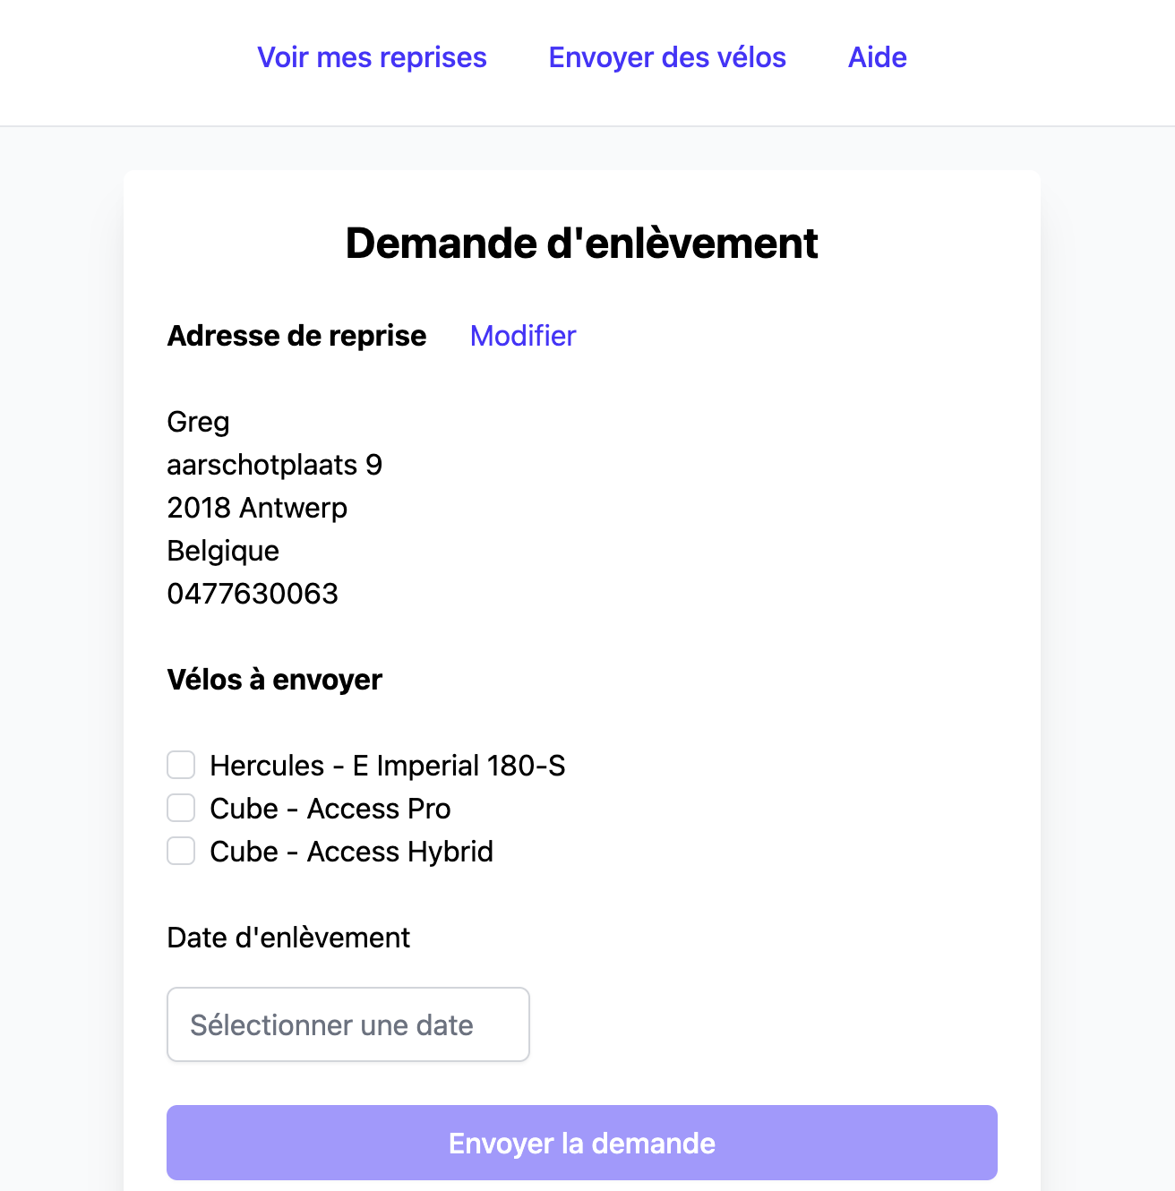
Task: Open the Sélectionner une date field
Action: (x=347, y=1024)
